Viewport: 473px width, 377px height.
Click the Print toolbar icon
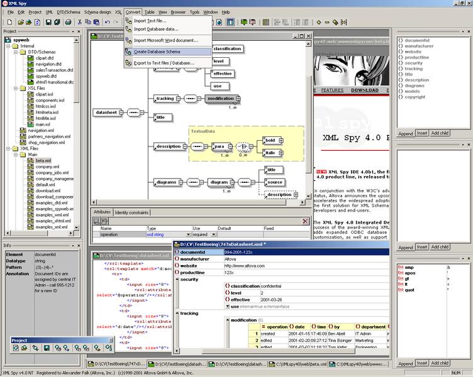(68, 22)
